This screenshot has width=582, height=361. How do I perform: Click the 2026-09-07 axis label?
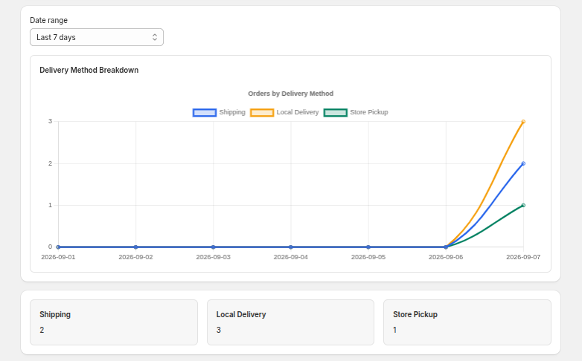[x=523, y=257]
